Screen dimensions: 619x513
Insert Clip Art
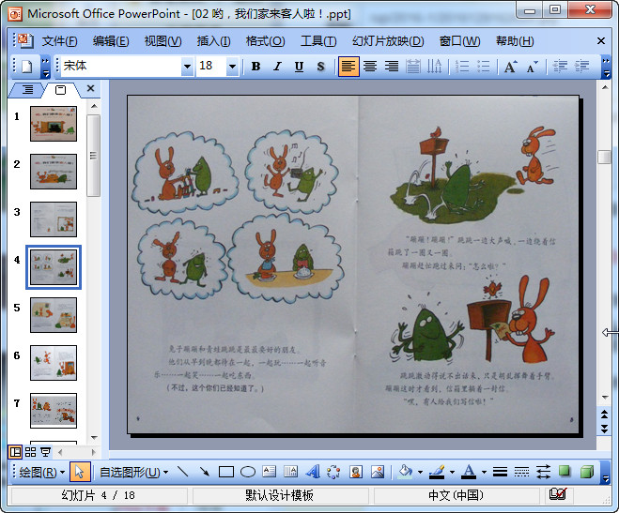(x=356, y=472)
